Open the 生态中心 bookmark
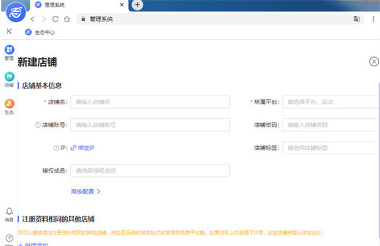This screenshot has height=246, width=380. pos(40,32)
